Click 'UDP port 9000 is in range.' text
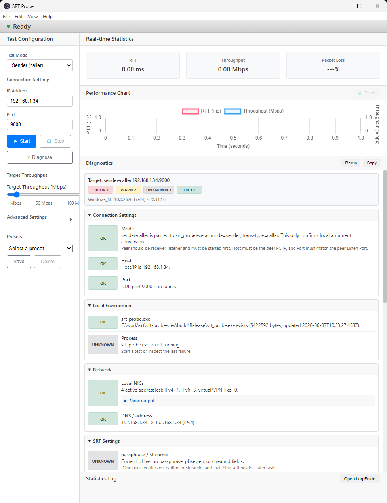Viewport: 387px width, 503px height. 149,287
